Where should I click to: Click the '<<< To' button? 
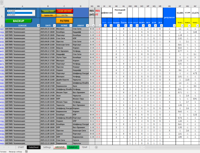(x=64, y=16)
